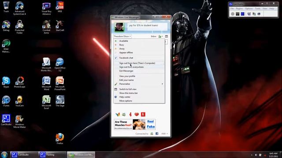Select the Microsoft Excel desktop icon

tap(46, 102)
